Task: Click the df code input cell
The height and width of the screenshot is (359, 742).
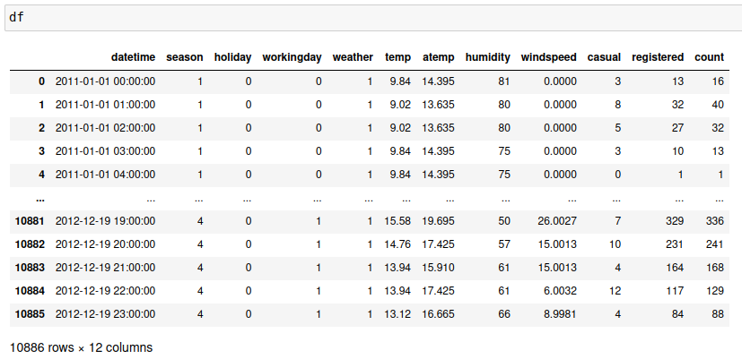Action: click(x=371, y=18)
